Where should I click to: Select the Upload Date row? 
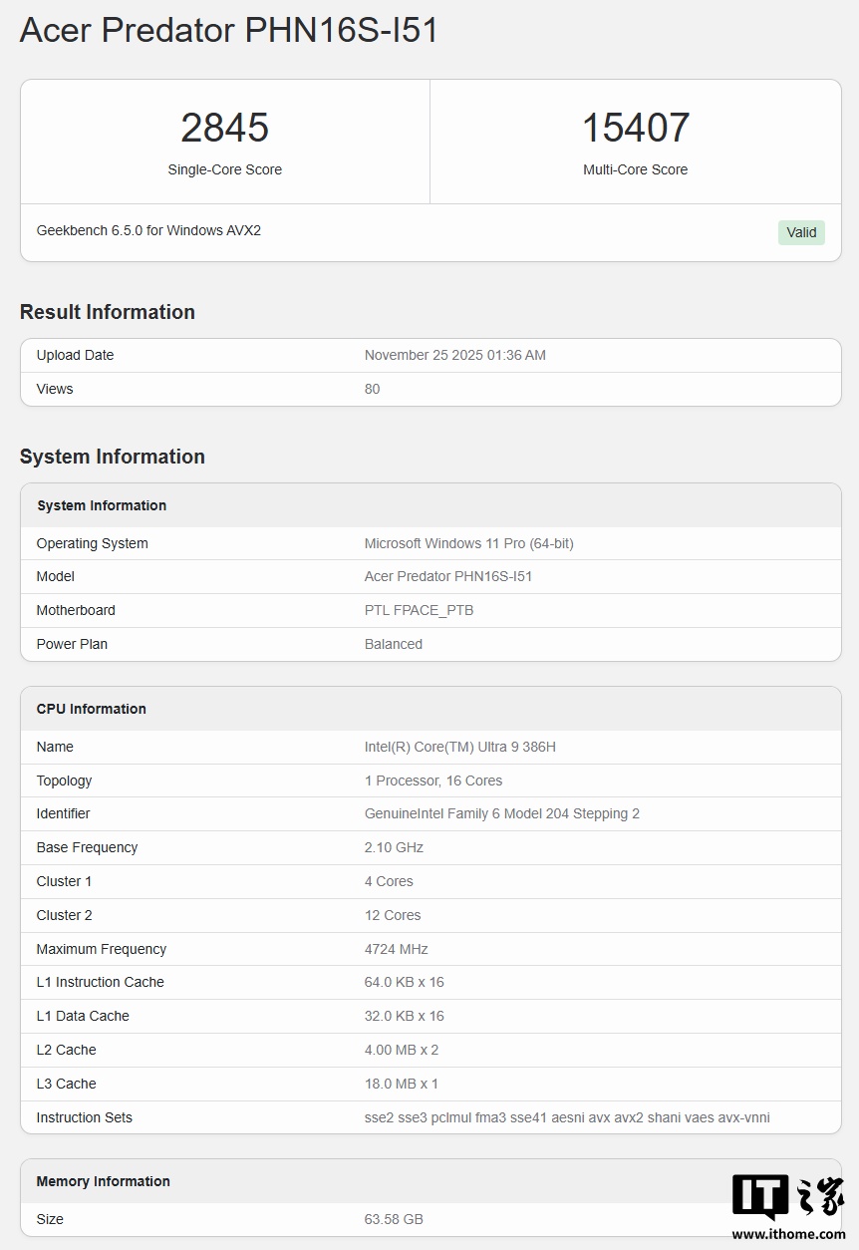point(429,355)
